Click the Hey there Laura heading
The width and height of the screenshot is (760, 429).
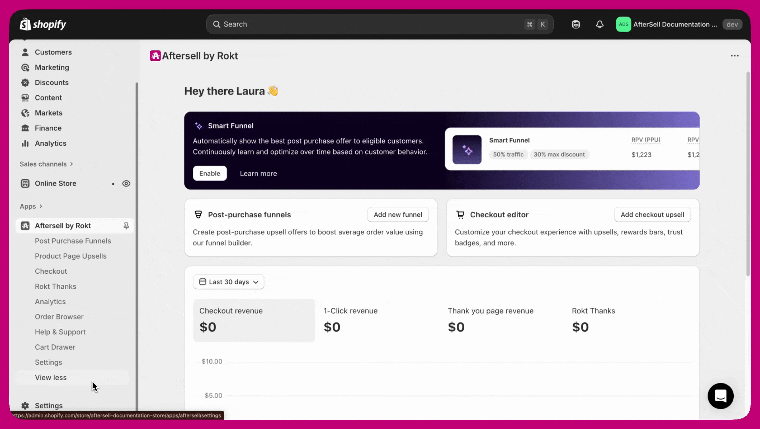coord(231,91)
